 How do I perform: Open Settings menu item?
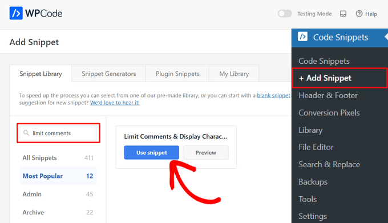[313, 216]
